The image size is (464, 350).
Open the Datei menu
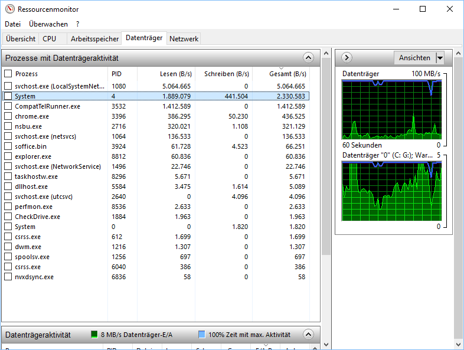point(13,24)
